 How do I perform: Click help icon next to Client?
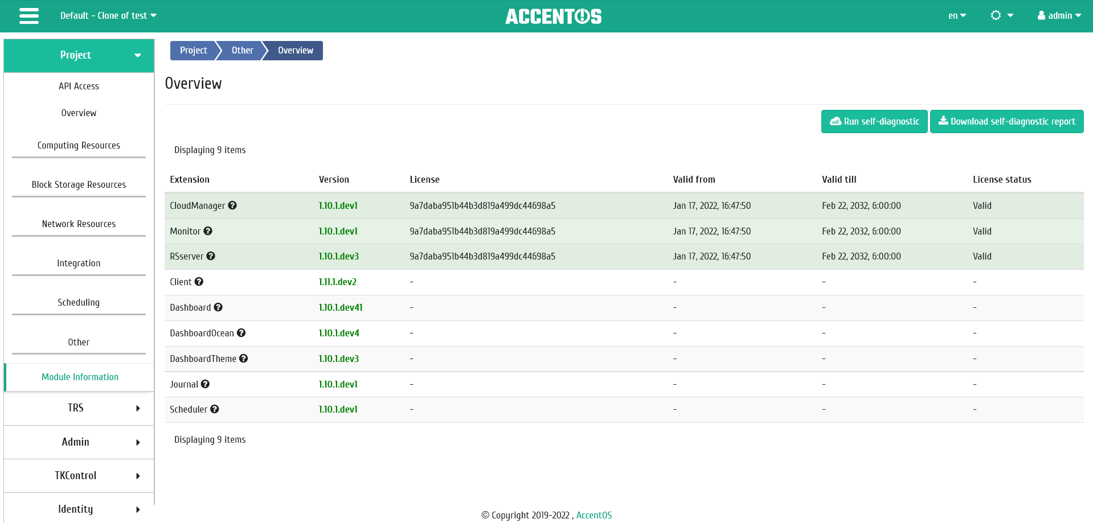(199, 282)
